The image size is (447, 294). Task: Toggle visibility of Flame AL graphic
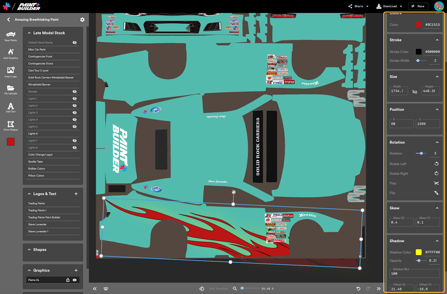(74, 280)
